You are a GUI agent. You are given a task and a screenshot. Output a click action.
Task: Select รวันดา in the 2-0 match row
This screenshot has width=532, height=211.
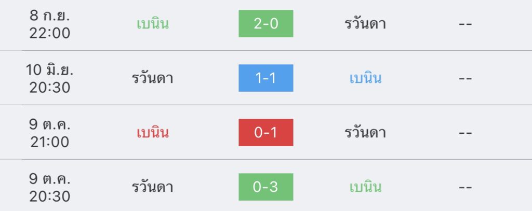pyautogui.click(x=365, y=24)
